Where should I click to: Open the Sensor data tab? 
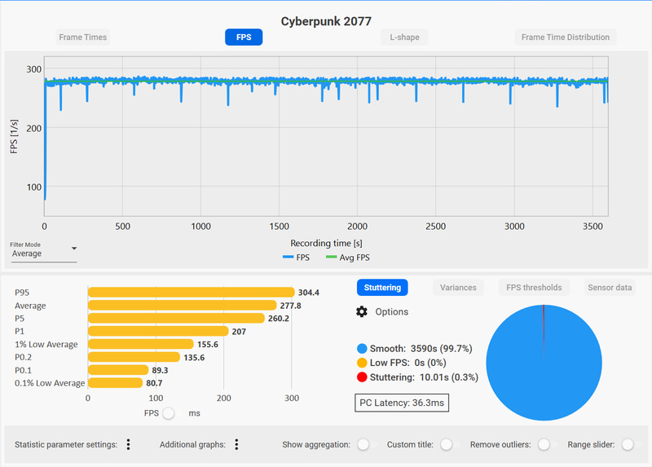610,288
